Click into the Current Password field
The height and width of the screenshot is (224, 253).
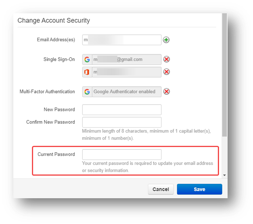121,154
